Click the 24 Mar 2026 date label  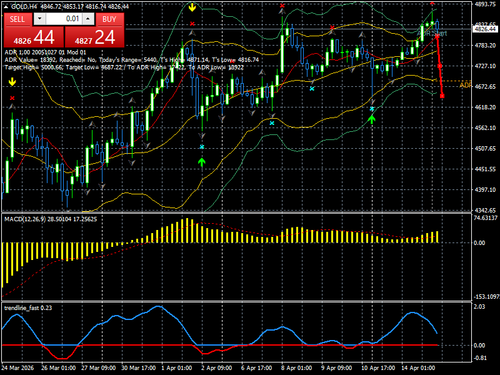[17, 367]
